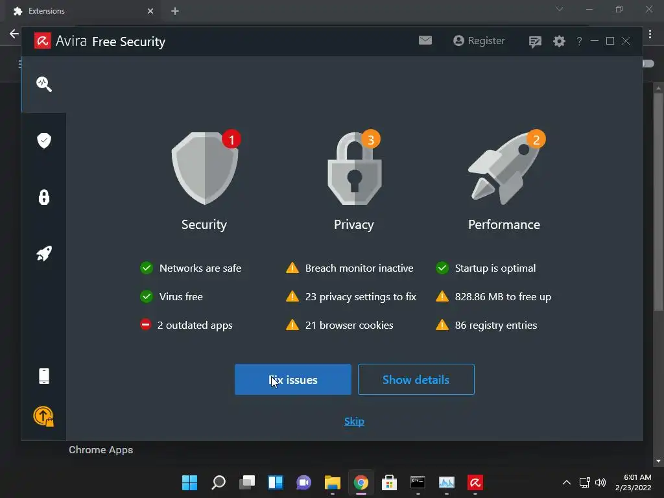Open the Performance rocket sidebar icon

click(44, 254)
